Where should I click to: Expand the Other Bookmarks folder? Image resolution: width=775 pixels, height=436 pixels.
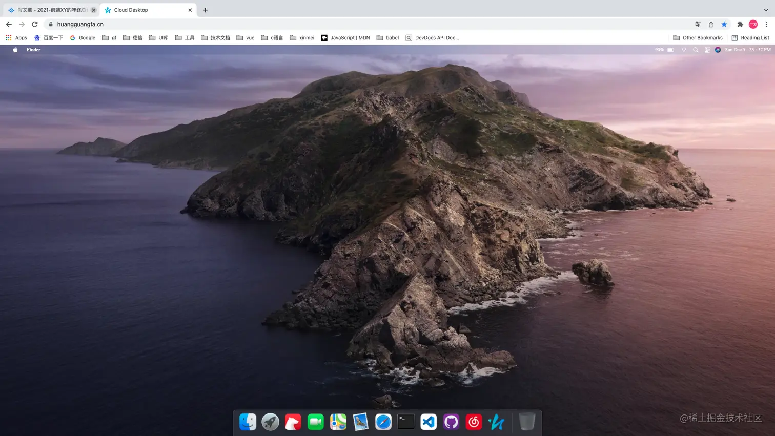pos(698,38)
